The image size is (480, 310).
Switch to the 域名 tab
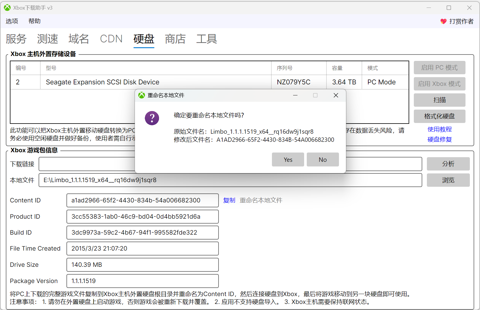click(x=79, y=39)
